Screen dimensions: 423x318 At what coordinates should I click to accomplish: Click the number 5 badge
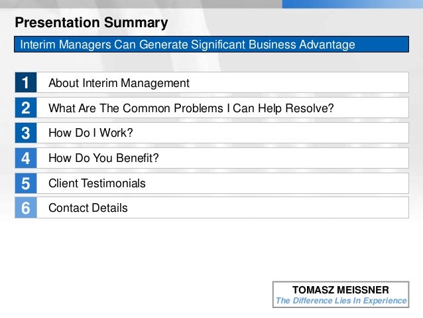[x=26, y=183]
